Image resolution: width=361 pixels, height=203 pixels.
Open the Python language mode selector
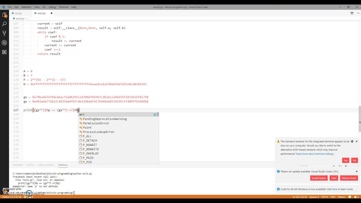(342, 197)
